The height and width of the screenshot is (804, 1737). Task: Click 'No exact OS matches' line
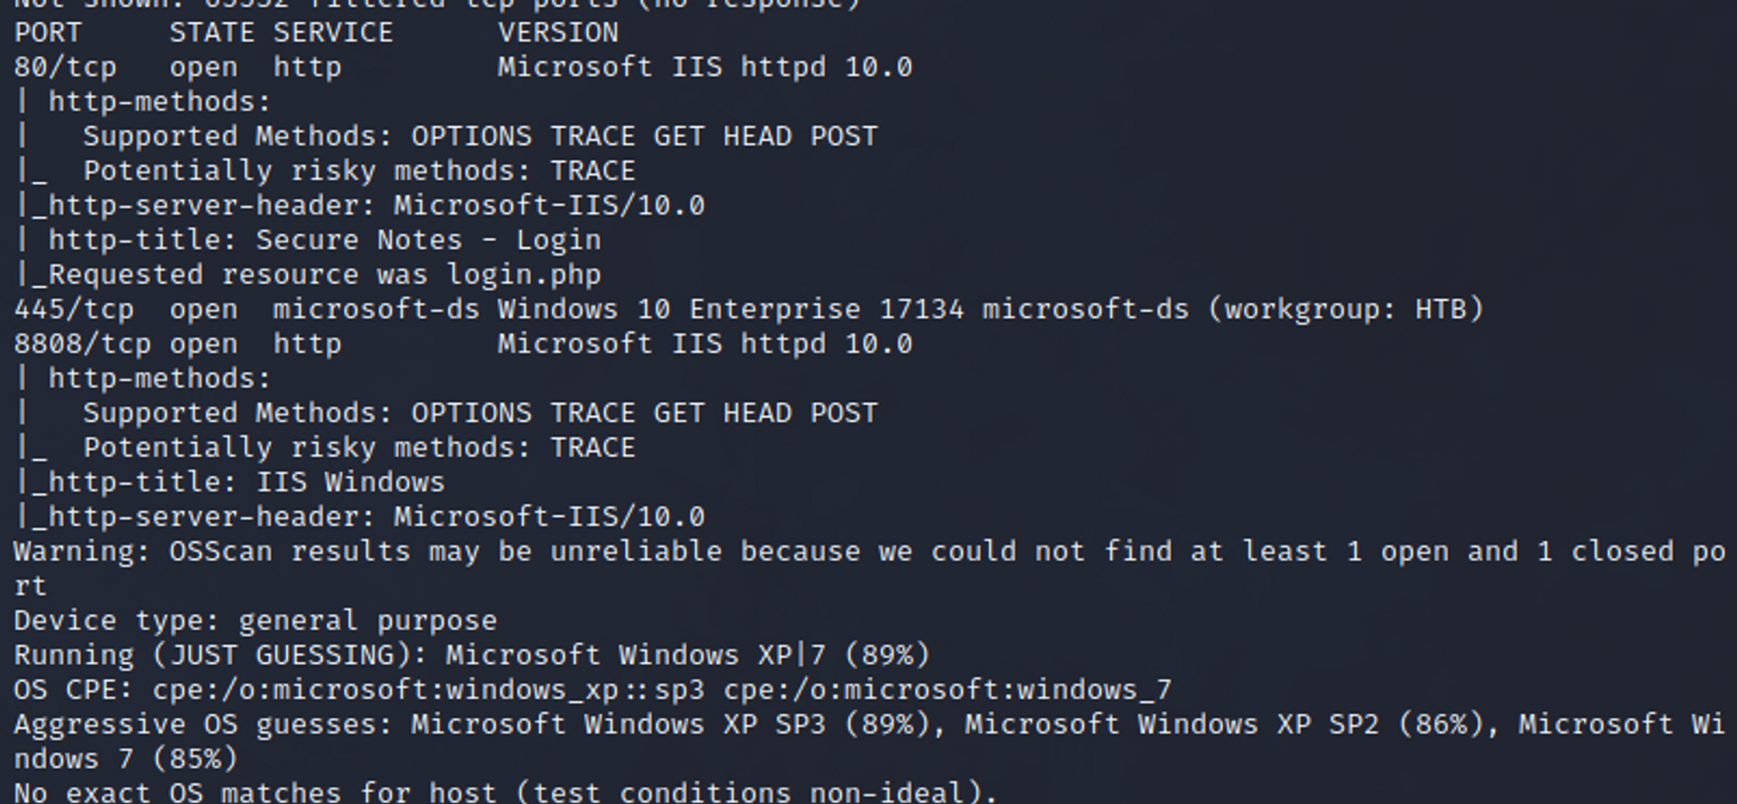coord(505,792)
